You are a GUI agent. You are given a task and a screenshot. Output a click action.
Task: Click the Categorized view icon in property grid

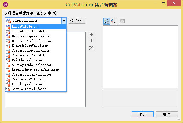point(107,21)
